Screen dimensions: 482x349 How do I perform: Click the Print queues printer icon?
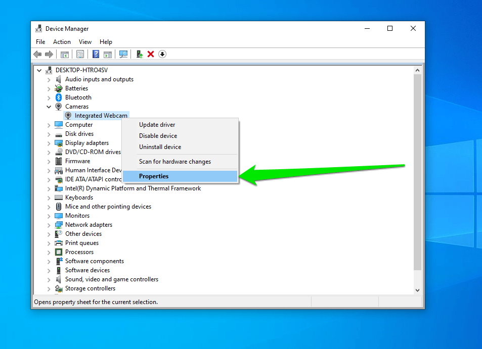click(x=58, y=243)
